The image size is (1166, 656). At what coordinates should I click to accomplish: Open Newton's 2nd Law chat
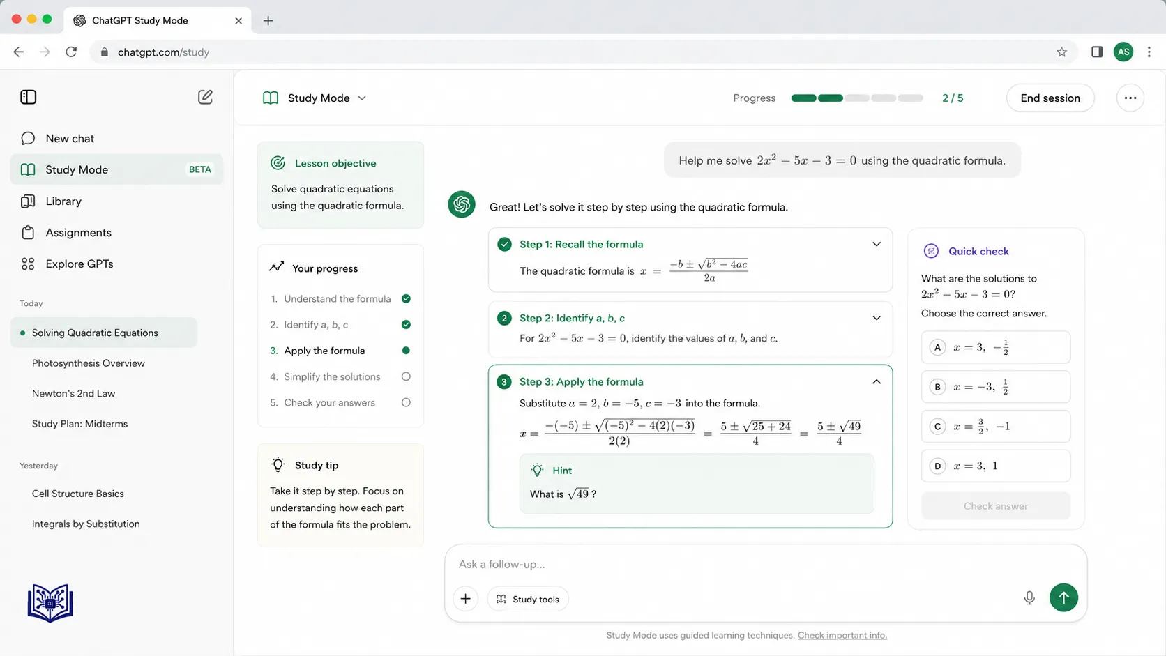[x=73, y=393]
